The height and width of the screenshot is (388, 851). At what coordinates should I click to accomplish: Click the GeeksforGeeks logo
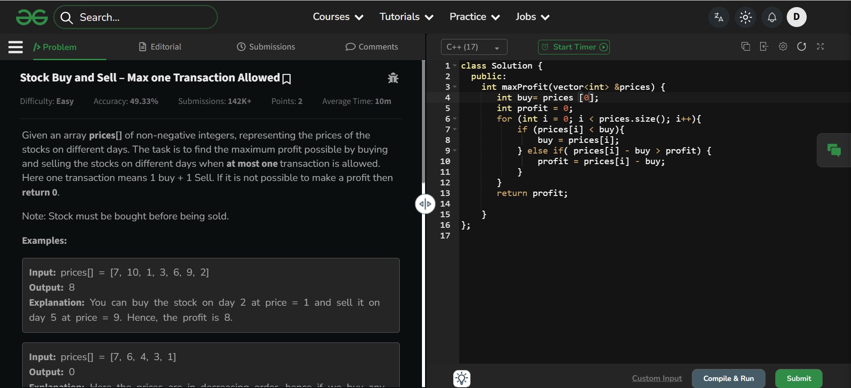coord(31,17)
